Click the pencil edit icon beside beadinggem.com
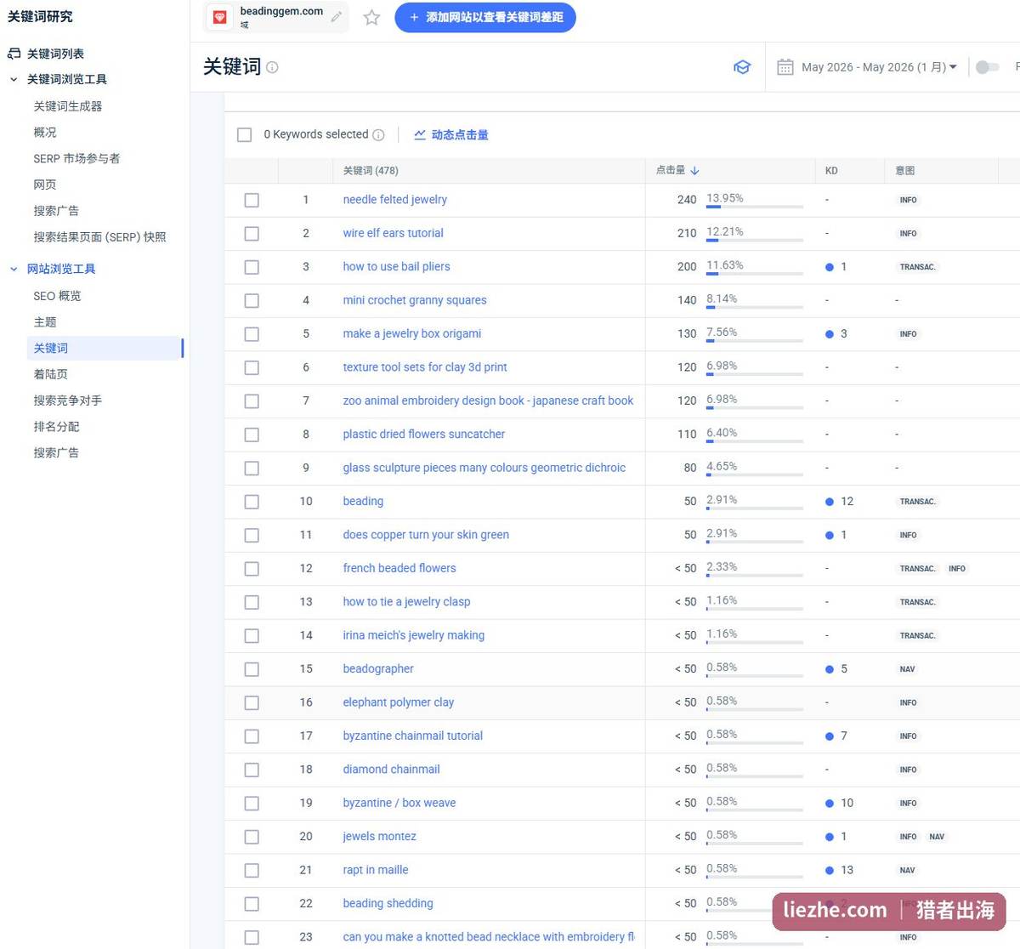 pos(337,17)
